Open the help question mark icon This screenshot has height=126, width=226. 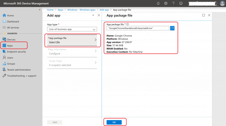tap(173, 3)
